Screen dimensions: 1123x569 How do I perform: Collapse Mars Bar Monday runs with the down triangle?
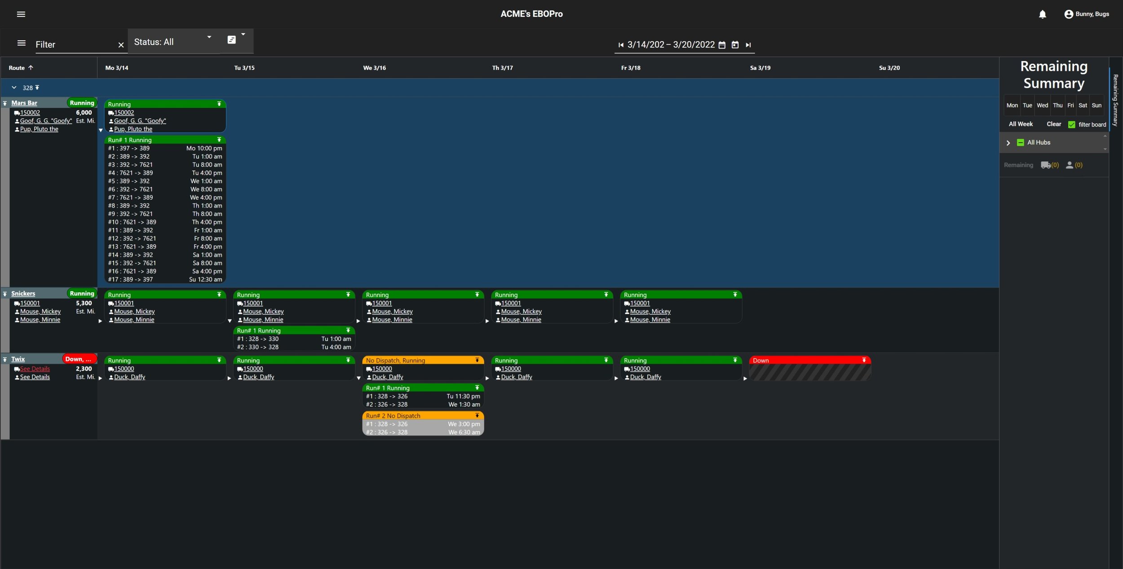[x=101, y=130]
